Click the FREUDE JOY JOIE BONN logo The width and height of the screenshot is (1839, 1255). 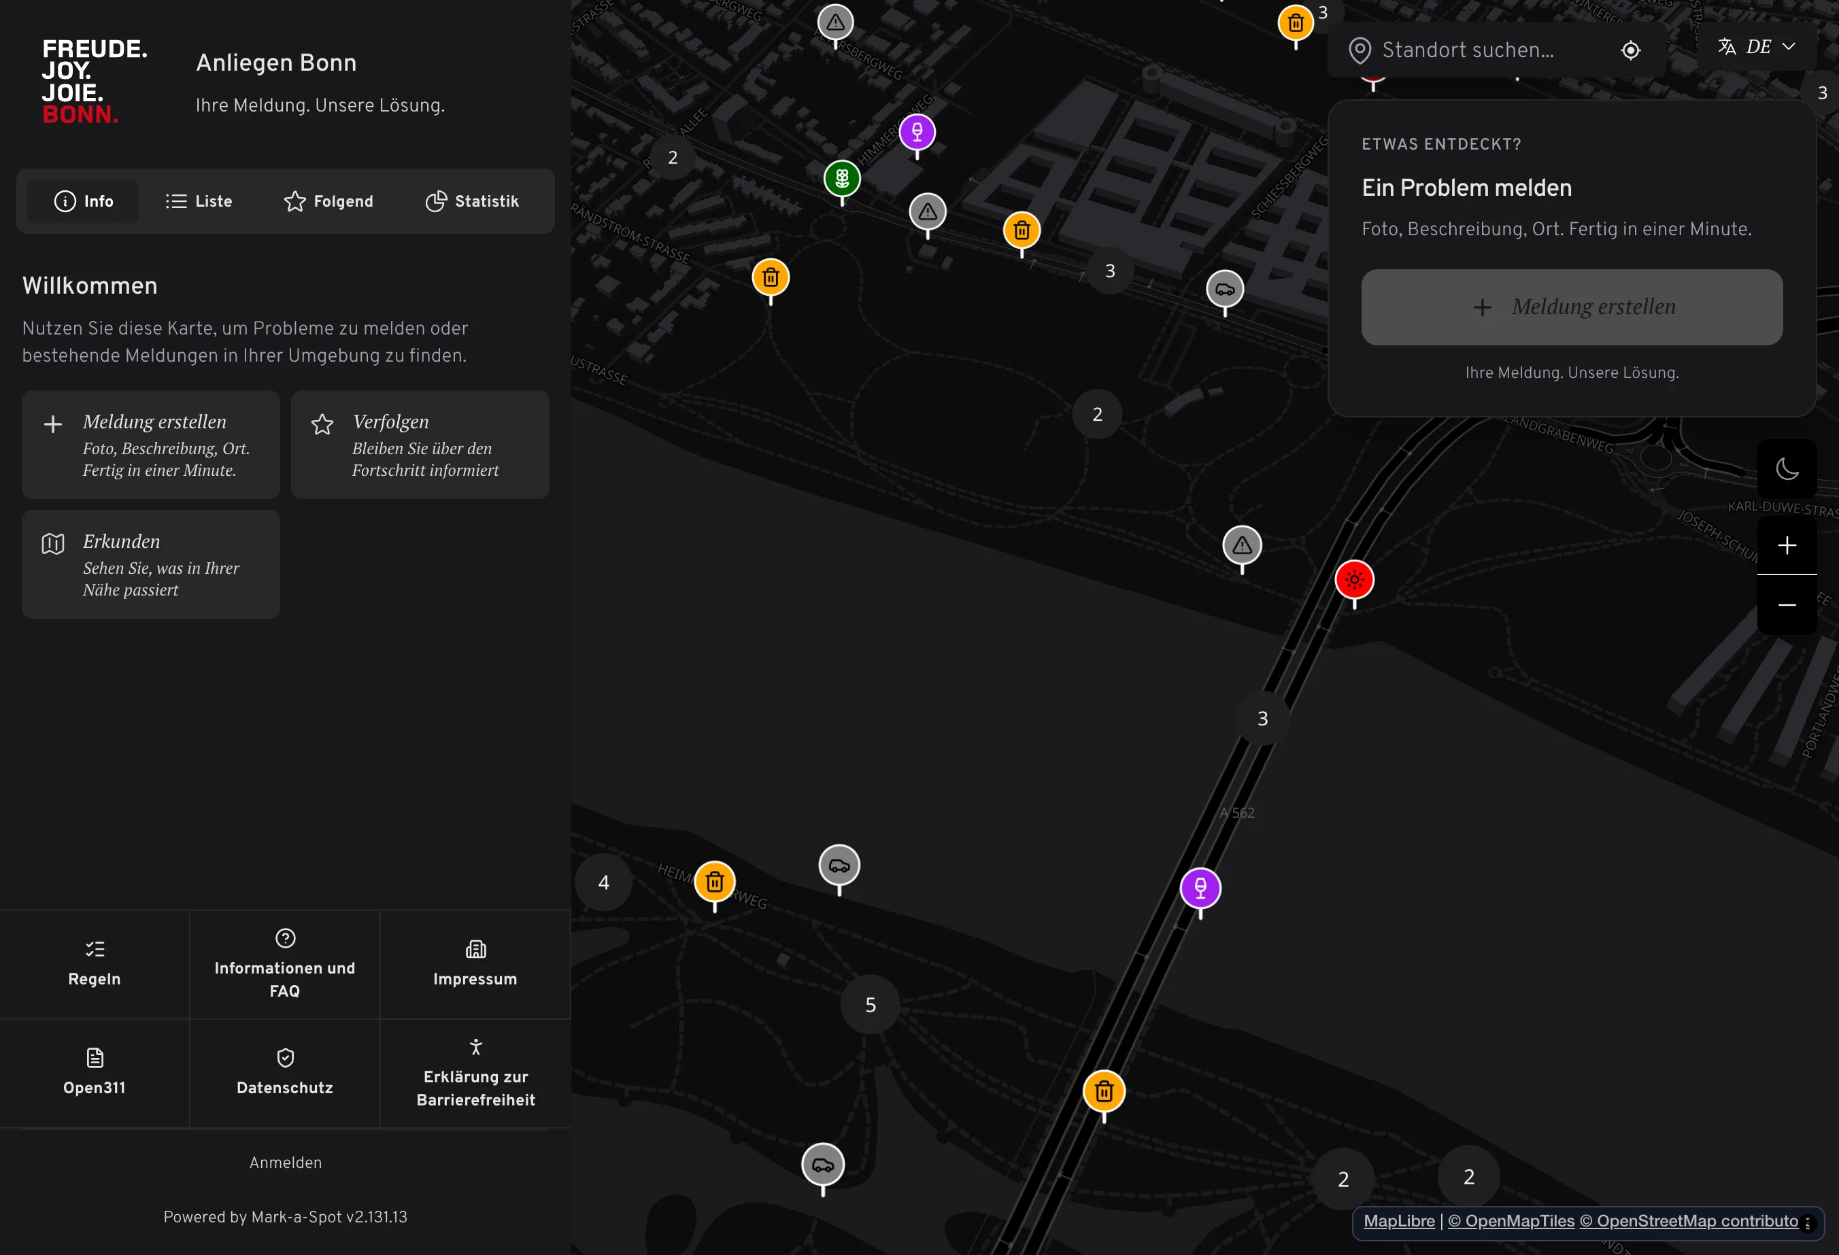tap(94, 82)
